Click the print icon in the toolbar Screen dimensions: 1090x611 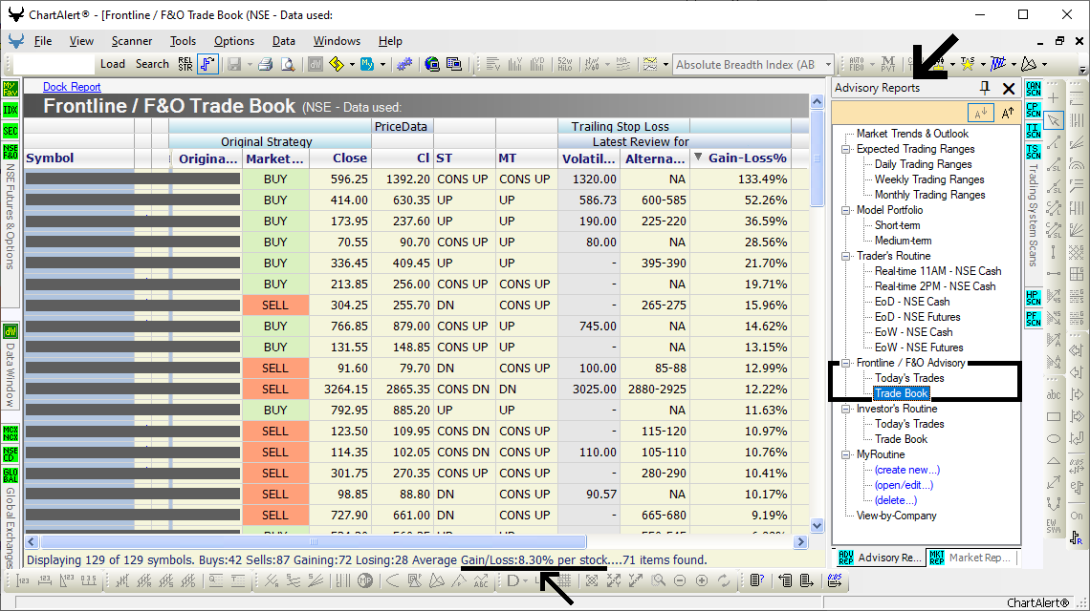tap(265, 64)
